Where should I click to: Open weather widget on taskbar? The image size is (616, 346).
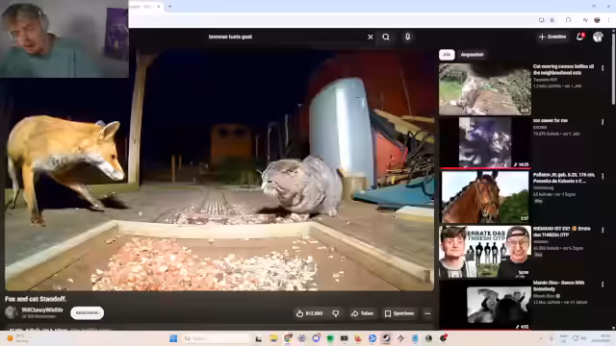pyautogui.click(x=17, y=338)
